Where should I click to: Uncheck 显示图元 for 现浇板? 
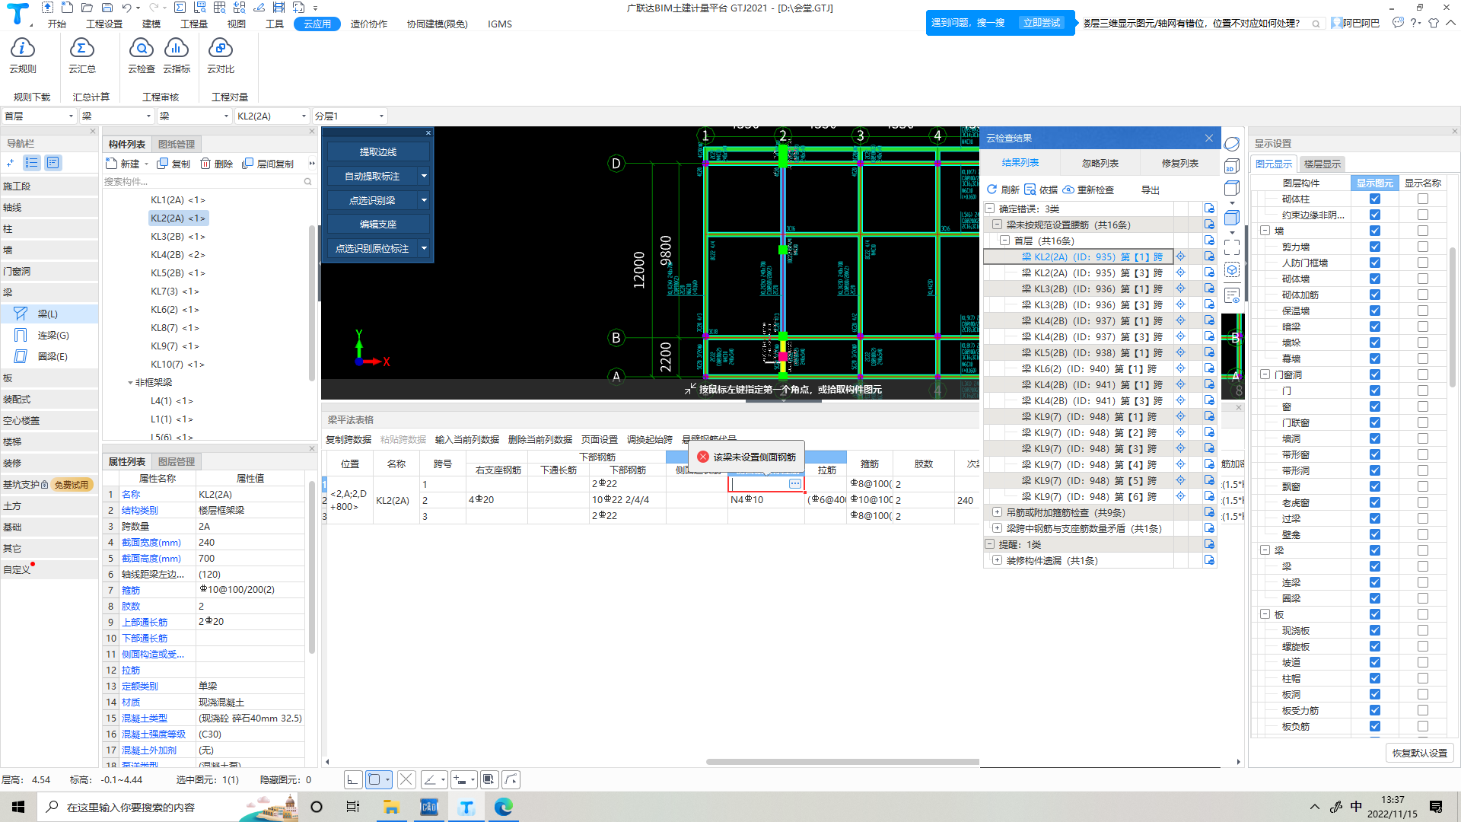coord(1374,630)
